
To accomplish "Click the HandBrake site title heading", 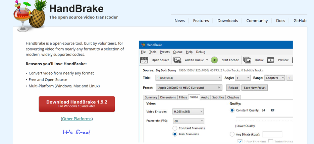I will (76, 9).
